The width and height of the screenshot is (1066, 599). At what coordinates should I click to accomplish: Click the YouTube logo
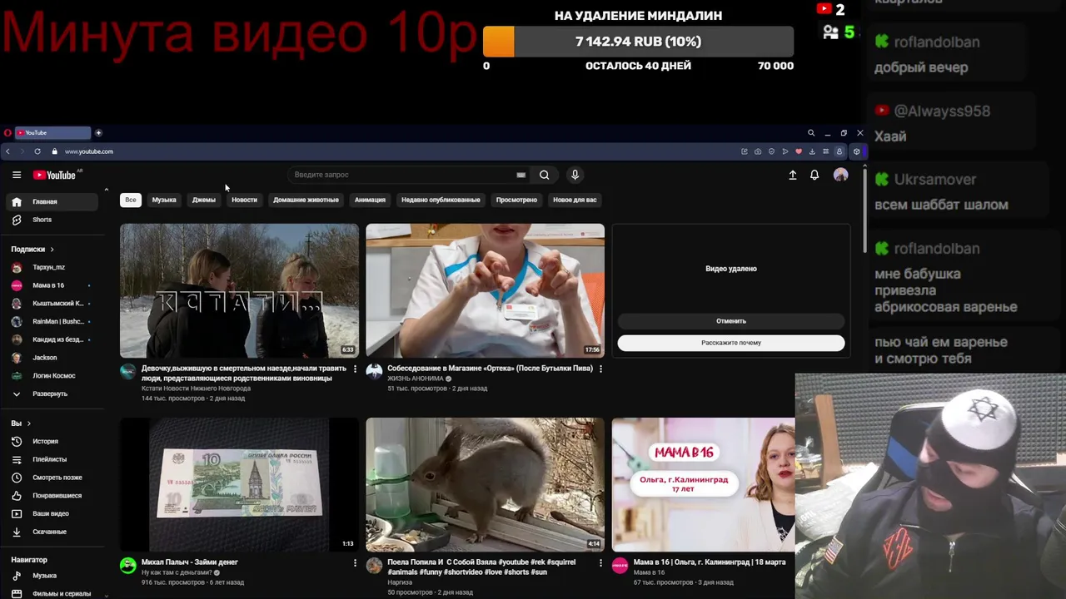click(55, 175)
